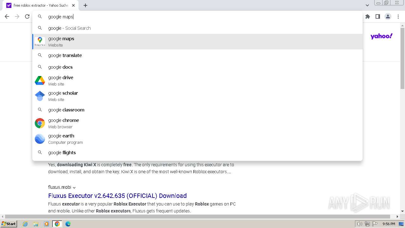Toggle the browser side panel
This screenshot has width=405, height=228.
[378, 16]
